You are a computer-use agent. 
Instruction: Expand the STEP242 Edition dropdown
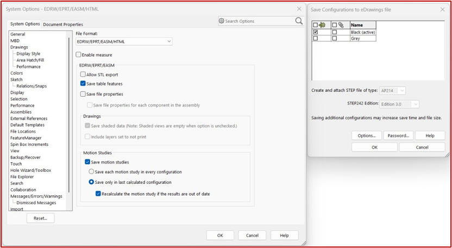click(399, 104)
